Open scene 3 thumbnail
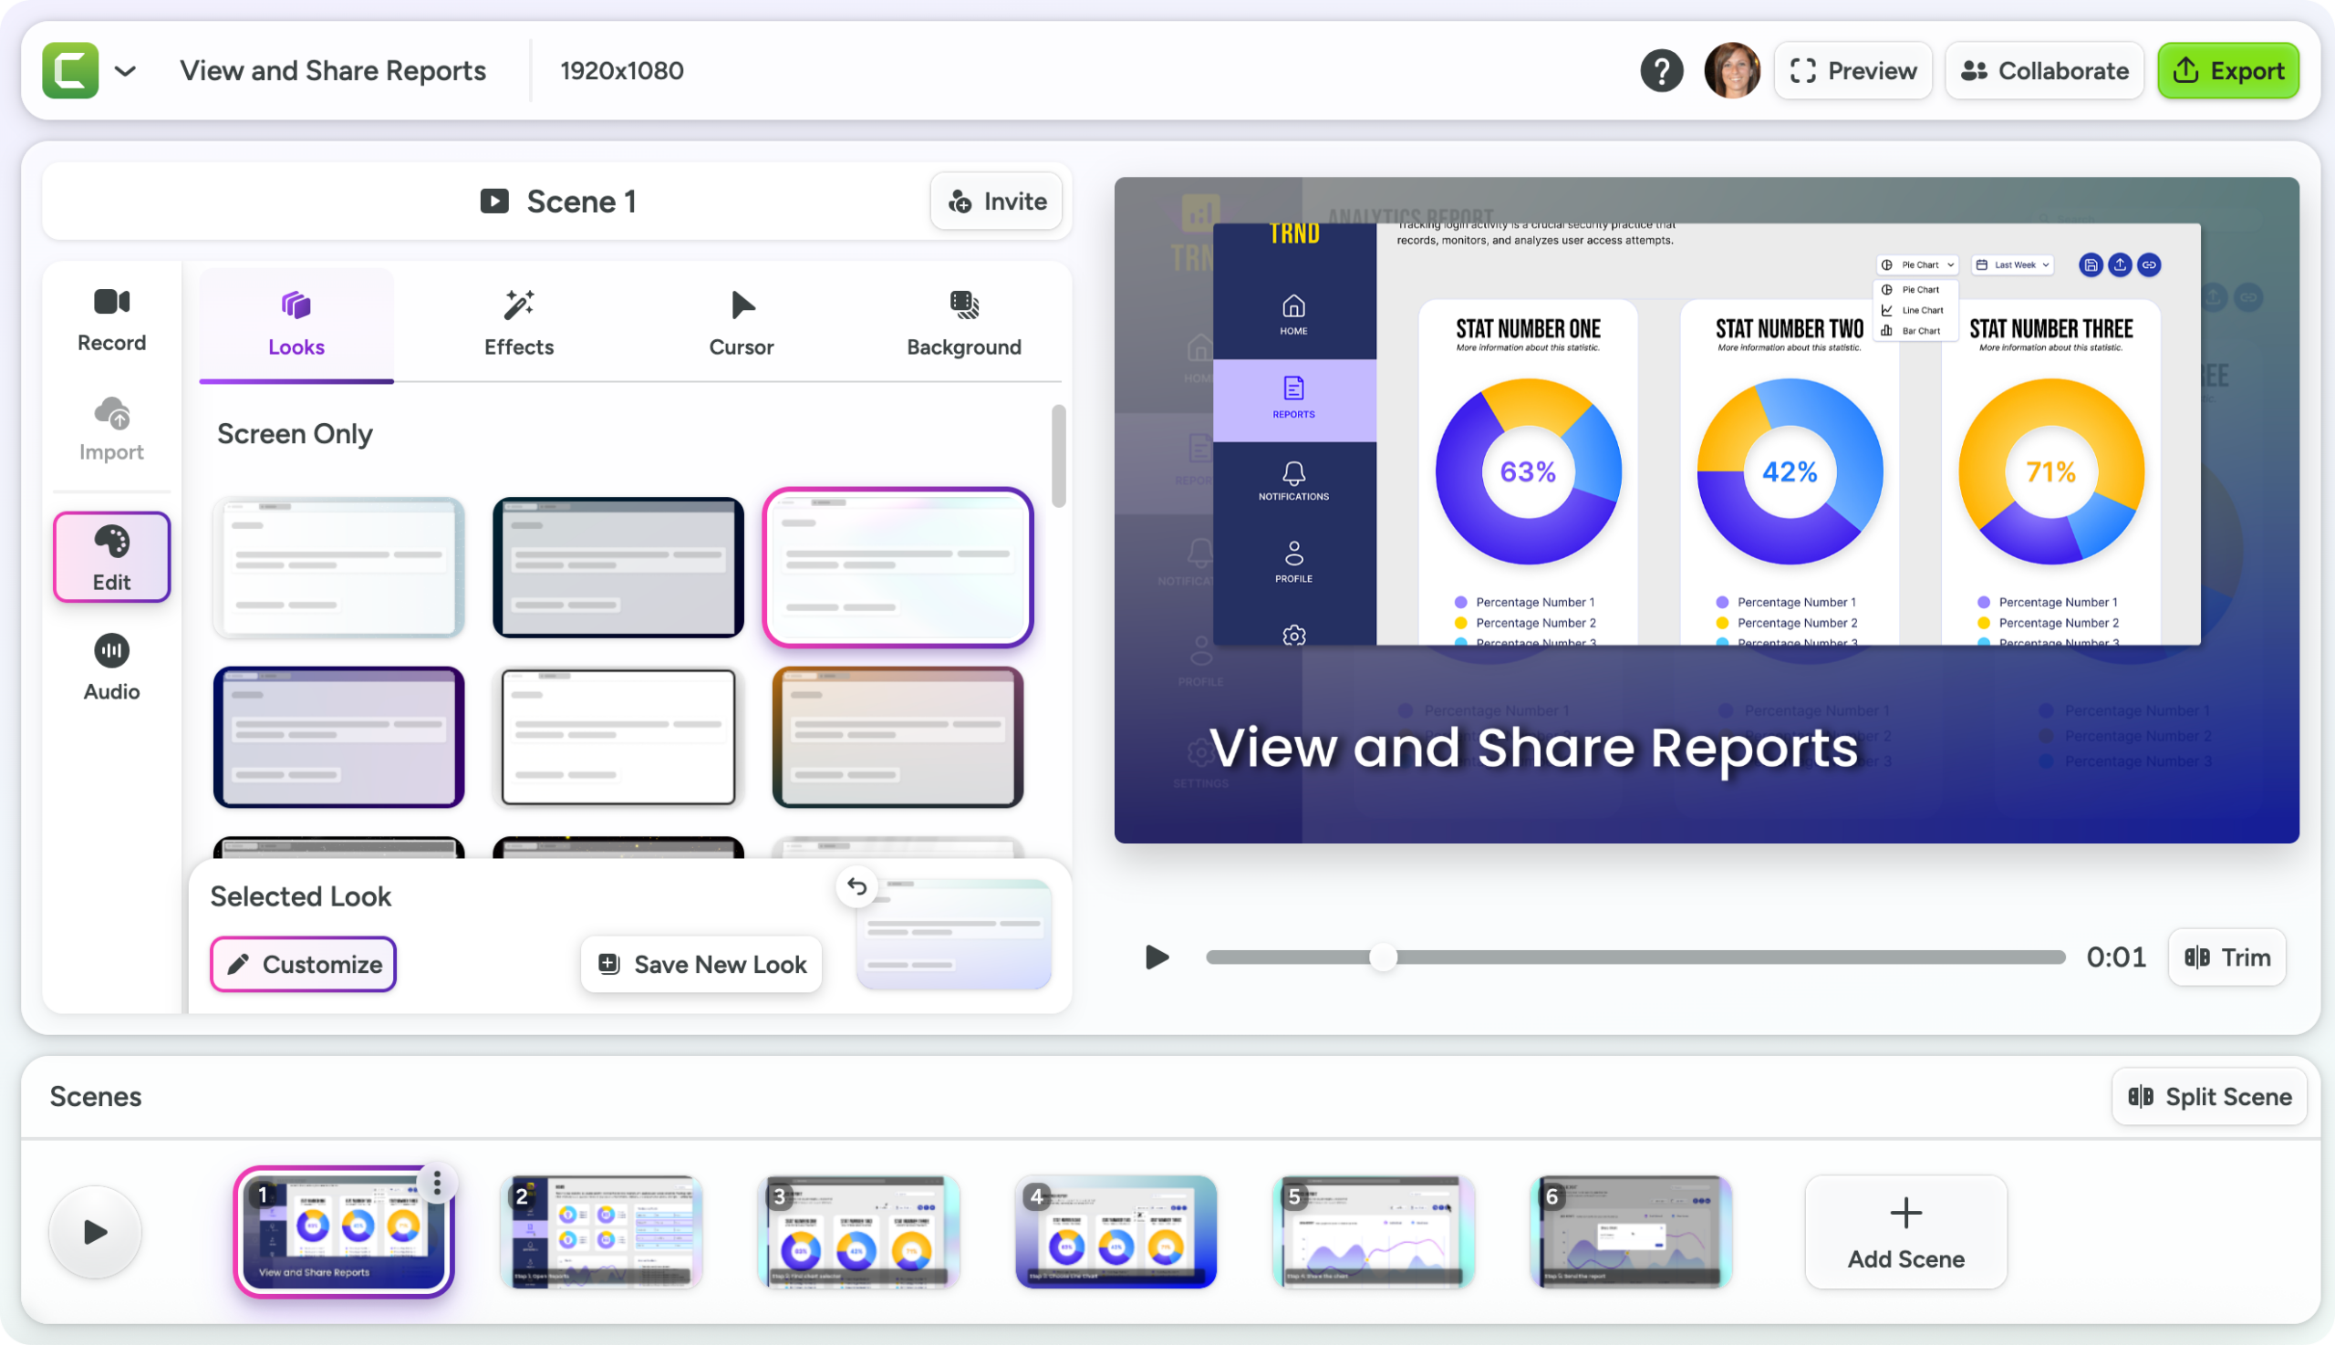 coord(858,1231)
